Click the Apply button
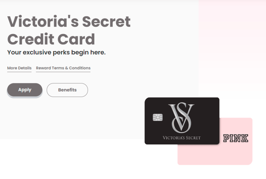This screenshot has height=179, width=266. pyautogui.click(x=25, y=90)
